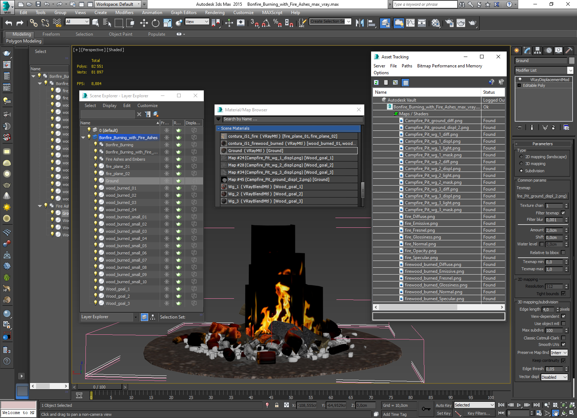Enable the Relative to bbox checkbox

click(x=563, y=253)
